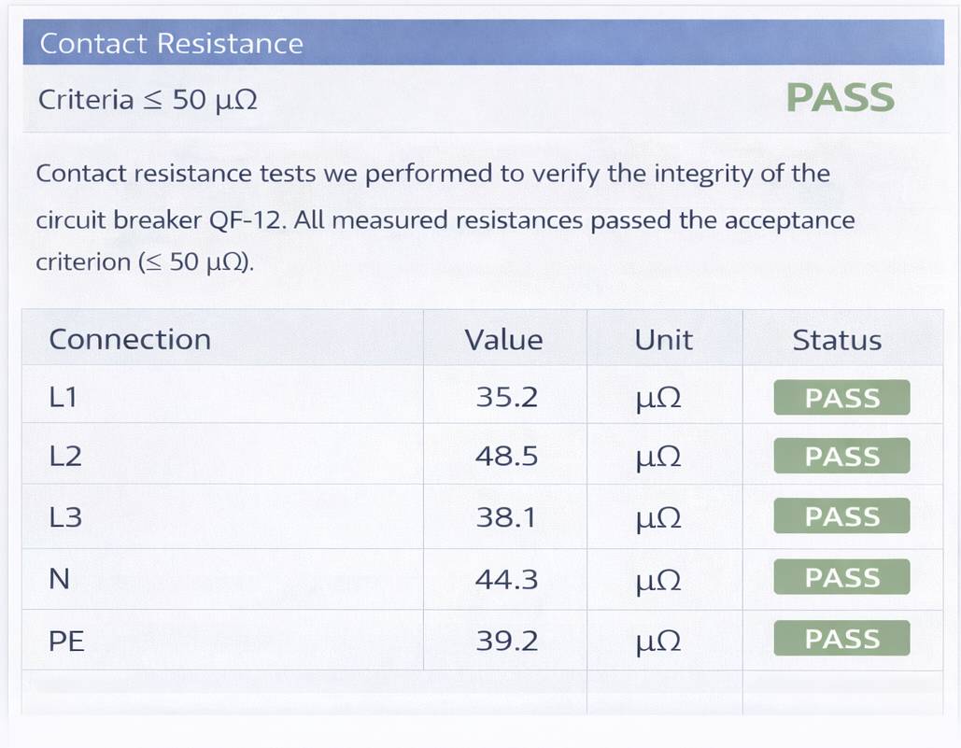Viewport: 961px width, 748px height.
Task: Select the 48.5 value cell
Action: point(506,457)
